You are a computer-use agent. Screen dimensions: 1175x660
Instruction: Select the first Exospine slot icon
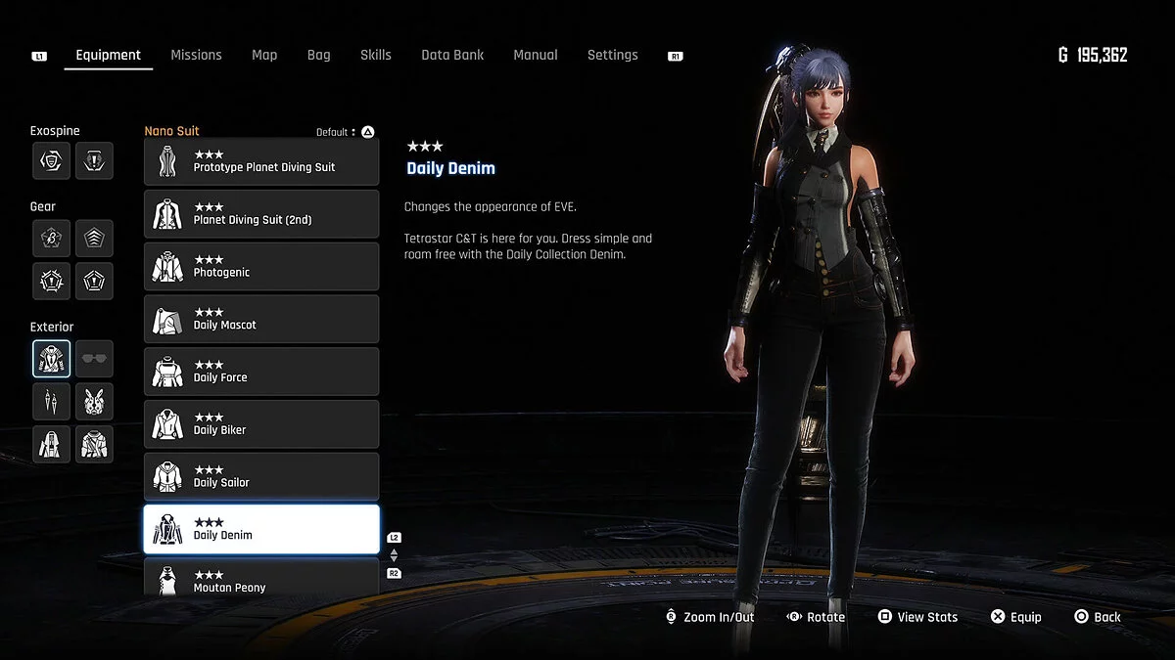pos(51,160)
